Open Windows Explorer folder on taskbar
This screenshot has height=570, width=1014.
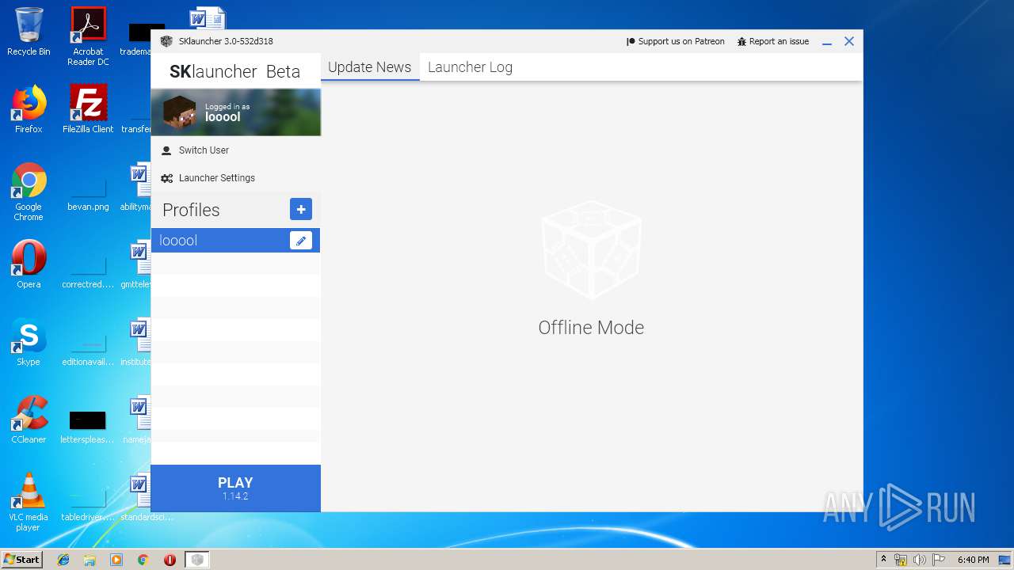90,560
